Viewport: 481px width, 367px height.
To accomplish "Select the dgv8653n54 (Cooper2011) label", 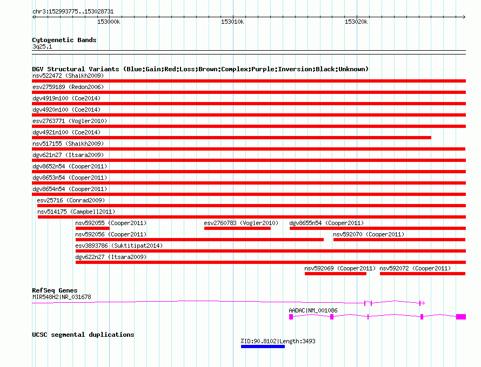I will point(70,178).
